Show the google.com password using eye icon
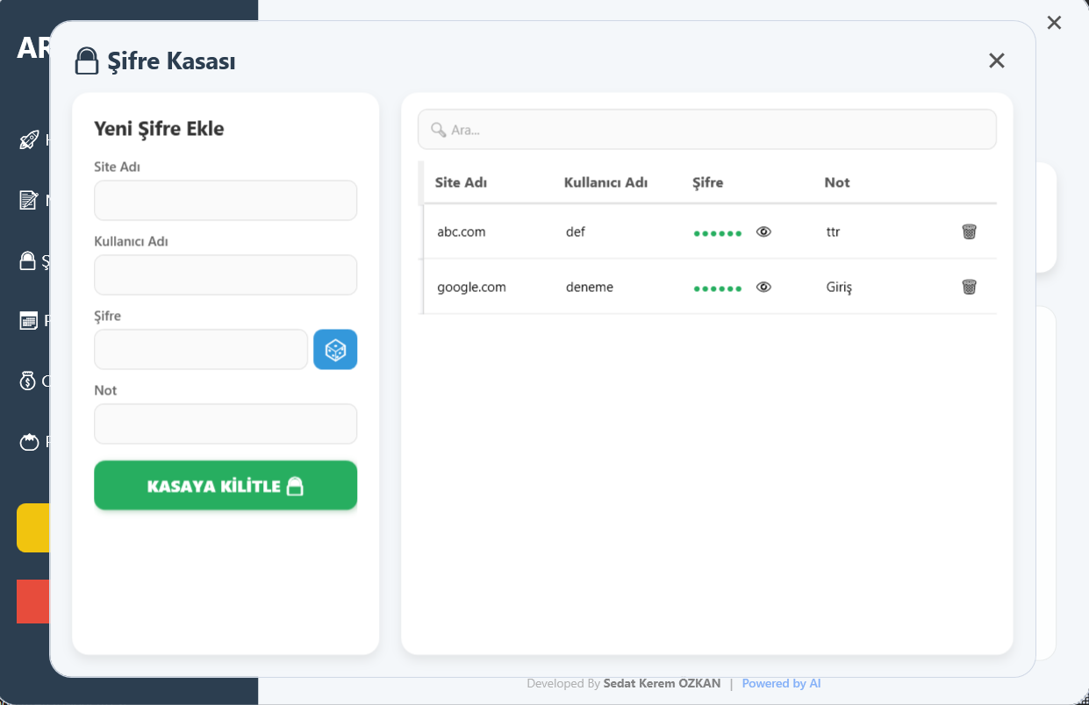Viewport: 1089px width, 705px height. point(763,287)
